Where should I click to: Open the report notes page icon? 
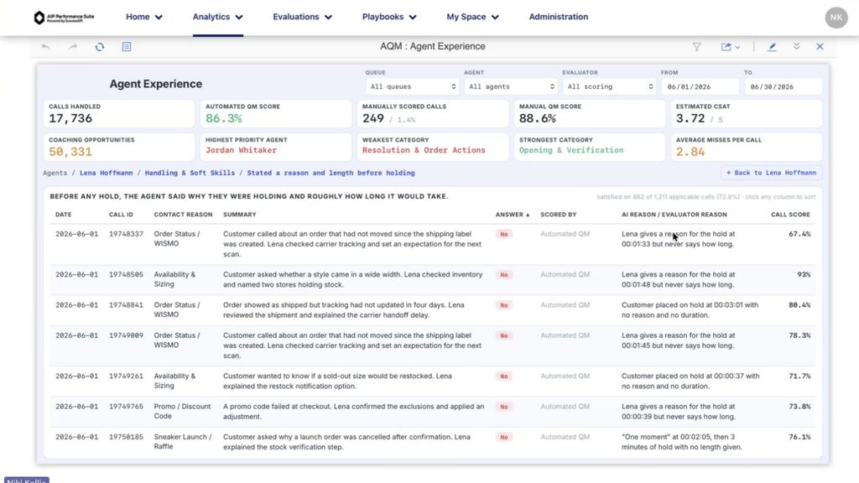(127, 47)
